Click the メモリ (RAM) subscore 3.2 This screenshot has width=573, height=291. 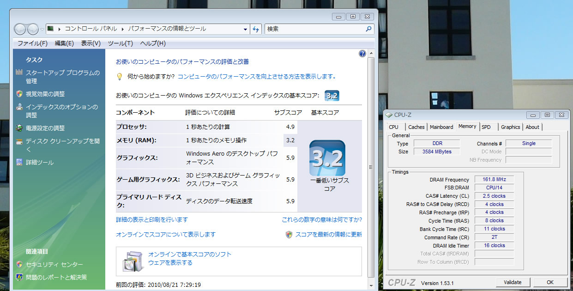290,140
